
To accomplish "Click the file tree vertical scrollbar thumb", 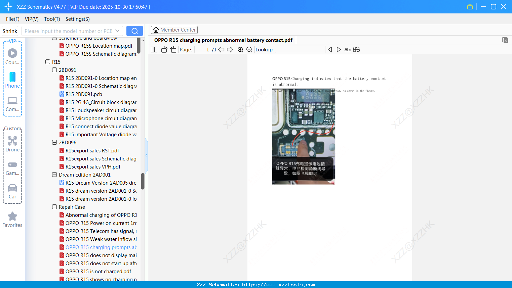I will pyautogui.click(x=143, y=181).
